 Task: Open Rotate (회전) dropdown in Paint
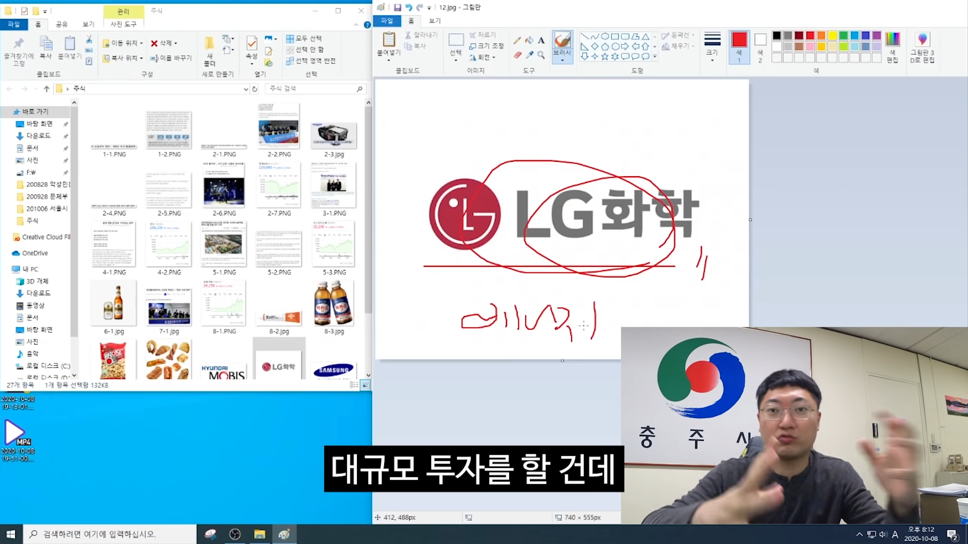pos(482,57)
